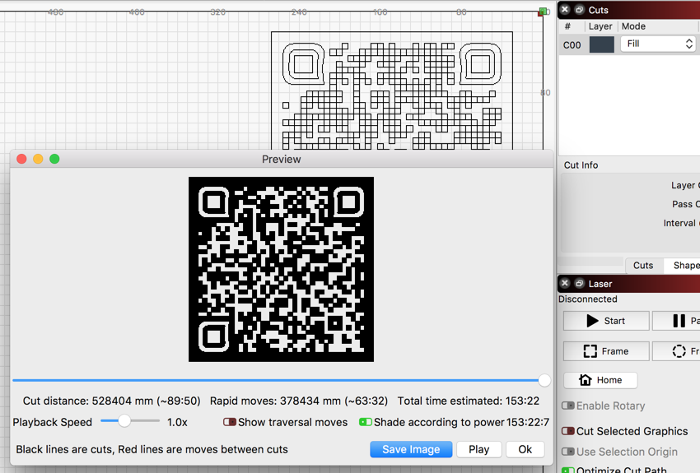Image resolution: width=700 pixels, height=473 pixels.
Task: Close the Preview window with red button
Action: [x=21, y=159]
